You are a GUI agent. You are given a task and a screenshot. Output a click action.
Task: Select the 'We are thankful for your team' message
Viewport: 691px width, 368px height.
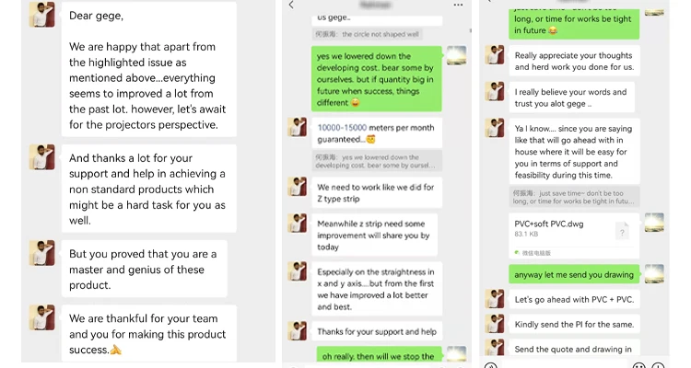point(147,334)
